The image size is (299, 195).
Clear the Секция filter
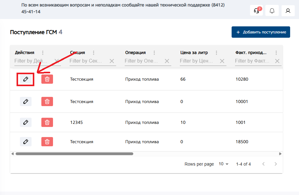click(x=112, y=61)
